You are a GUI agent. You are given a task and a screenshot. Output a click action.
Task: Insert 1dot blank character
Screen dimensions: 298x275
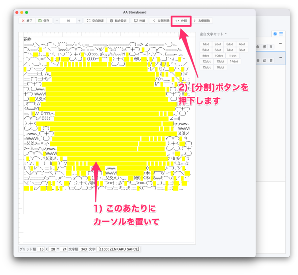tap(205, 44)
